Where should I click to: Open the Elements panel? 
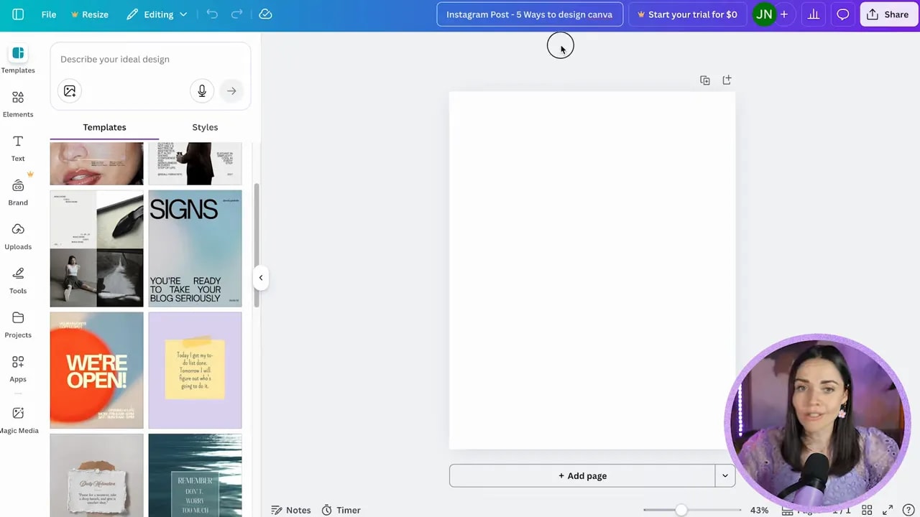(18, 104)
